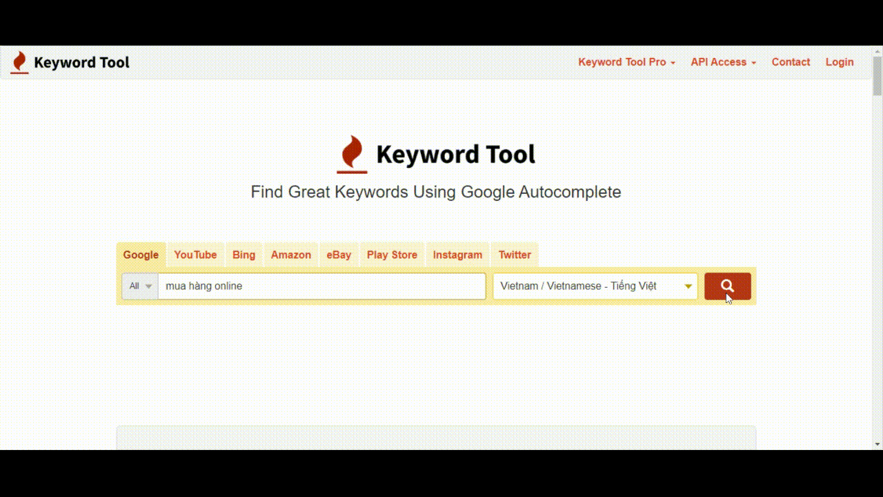Open the Keyword Tool Pro menu

(x=626, y=62)
